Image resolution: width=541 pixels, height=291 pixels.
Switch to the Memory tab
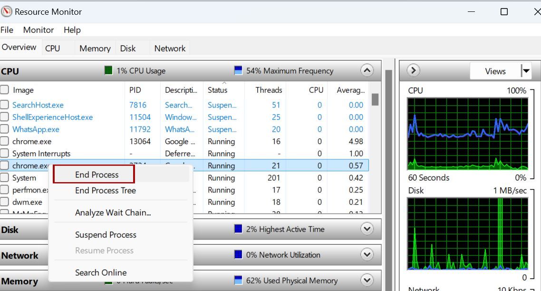click(x=95, y=48)
